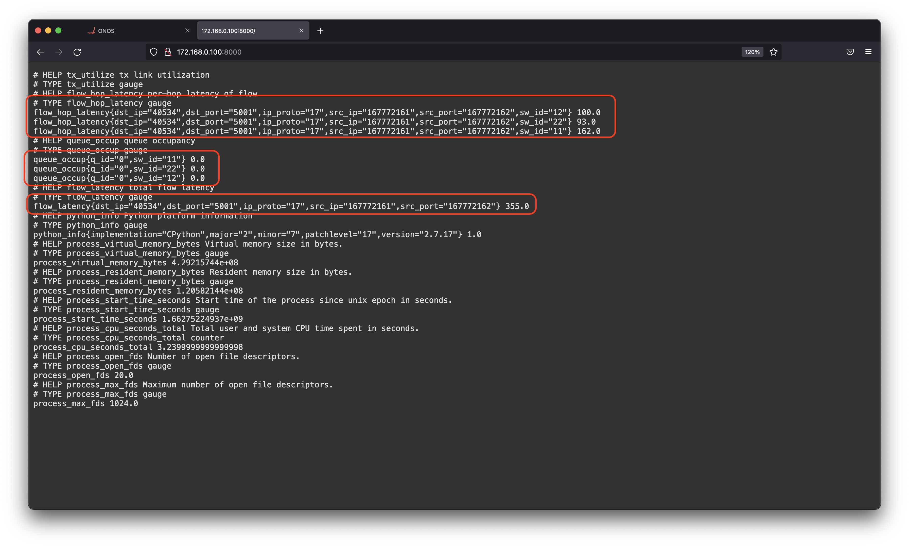Click '# HELP process_max_fds Maximum number' line
909x547 pixels.
point(183,385)
